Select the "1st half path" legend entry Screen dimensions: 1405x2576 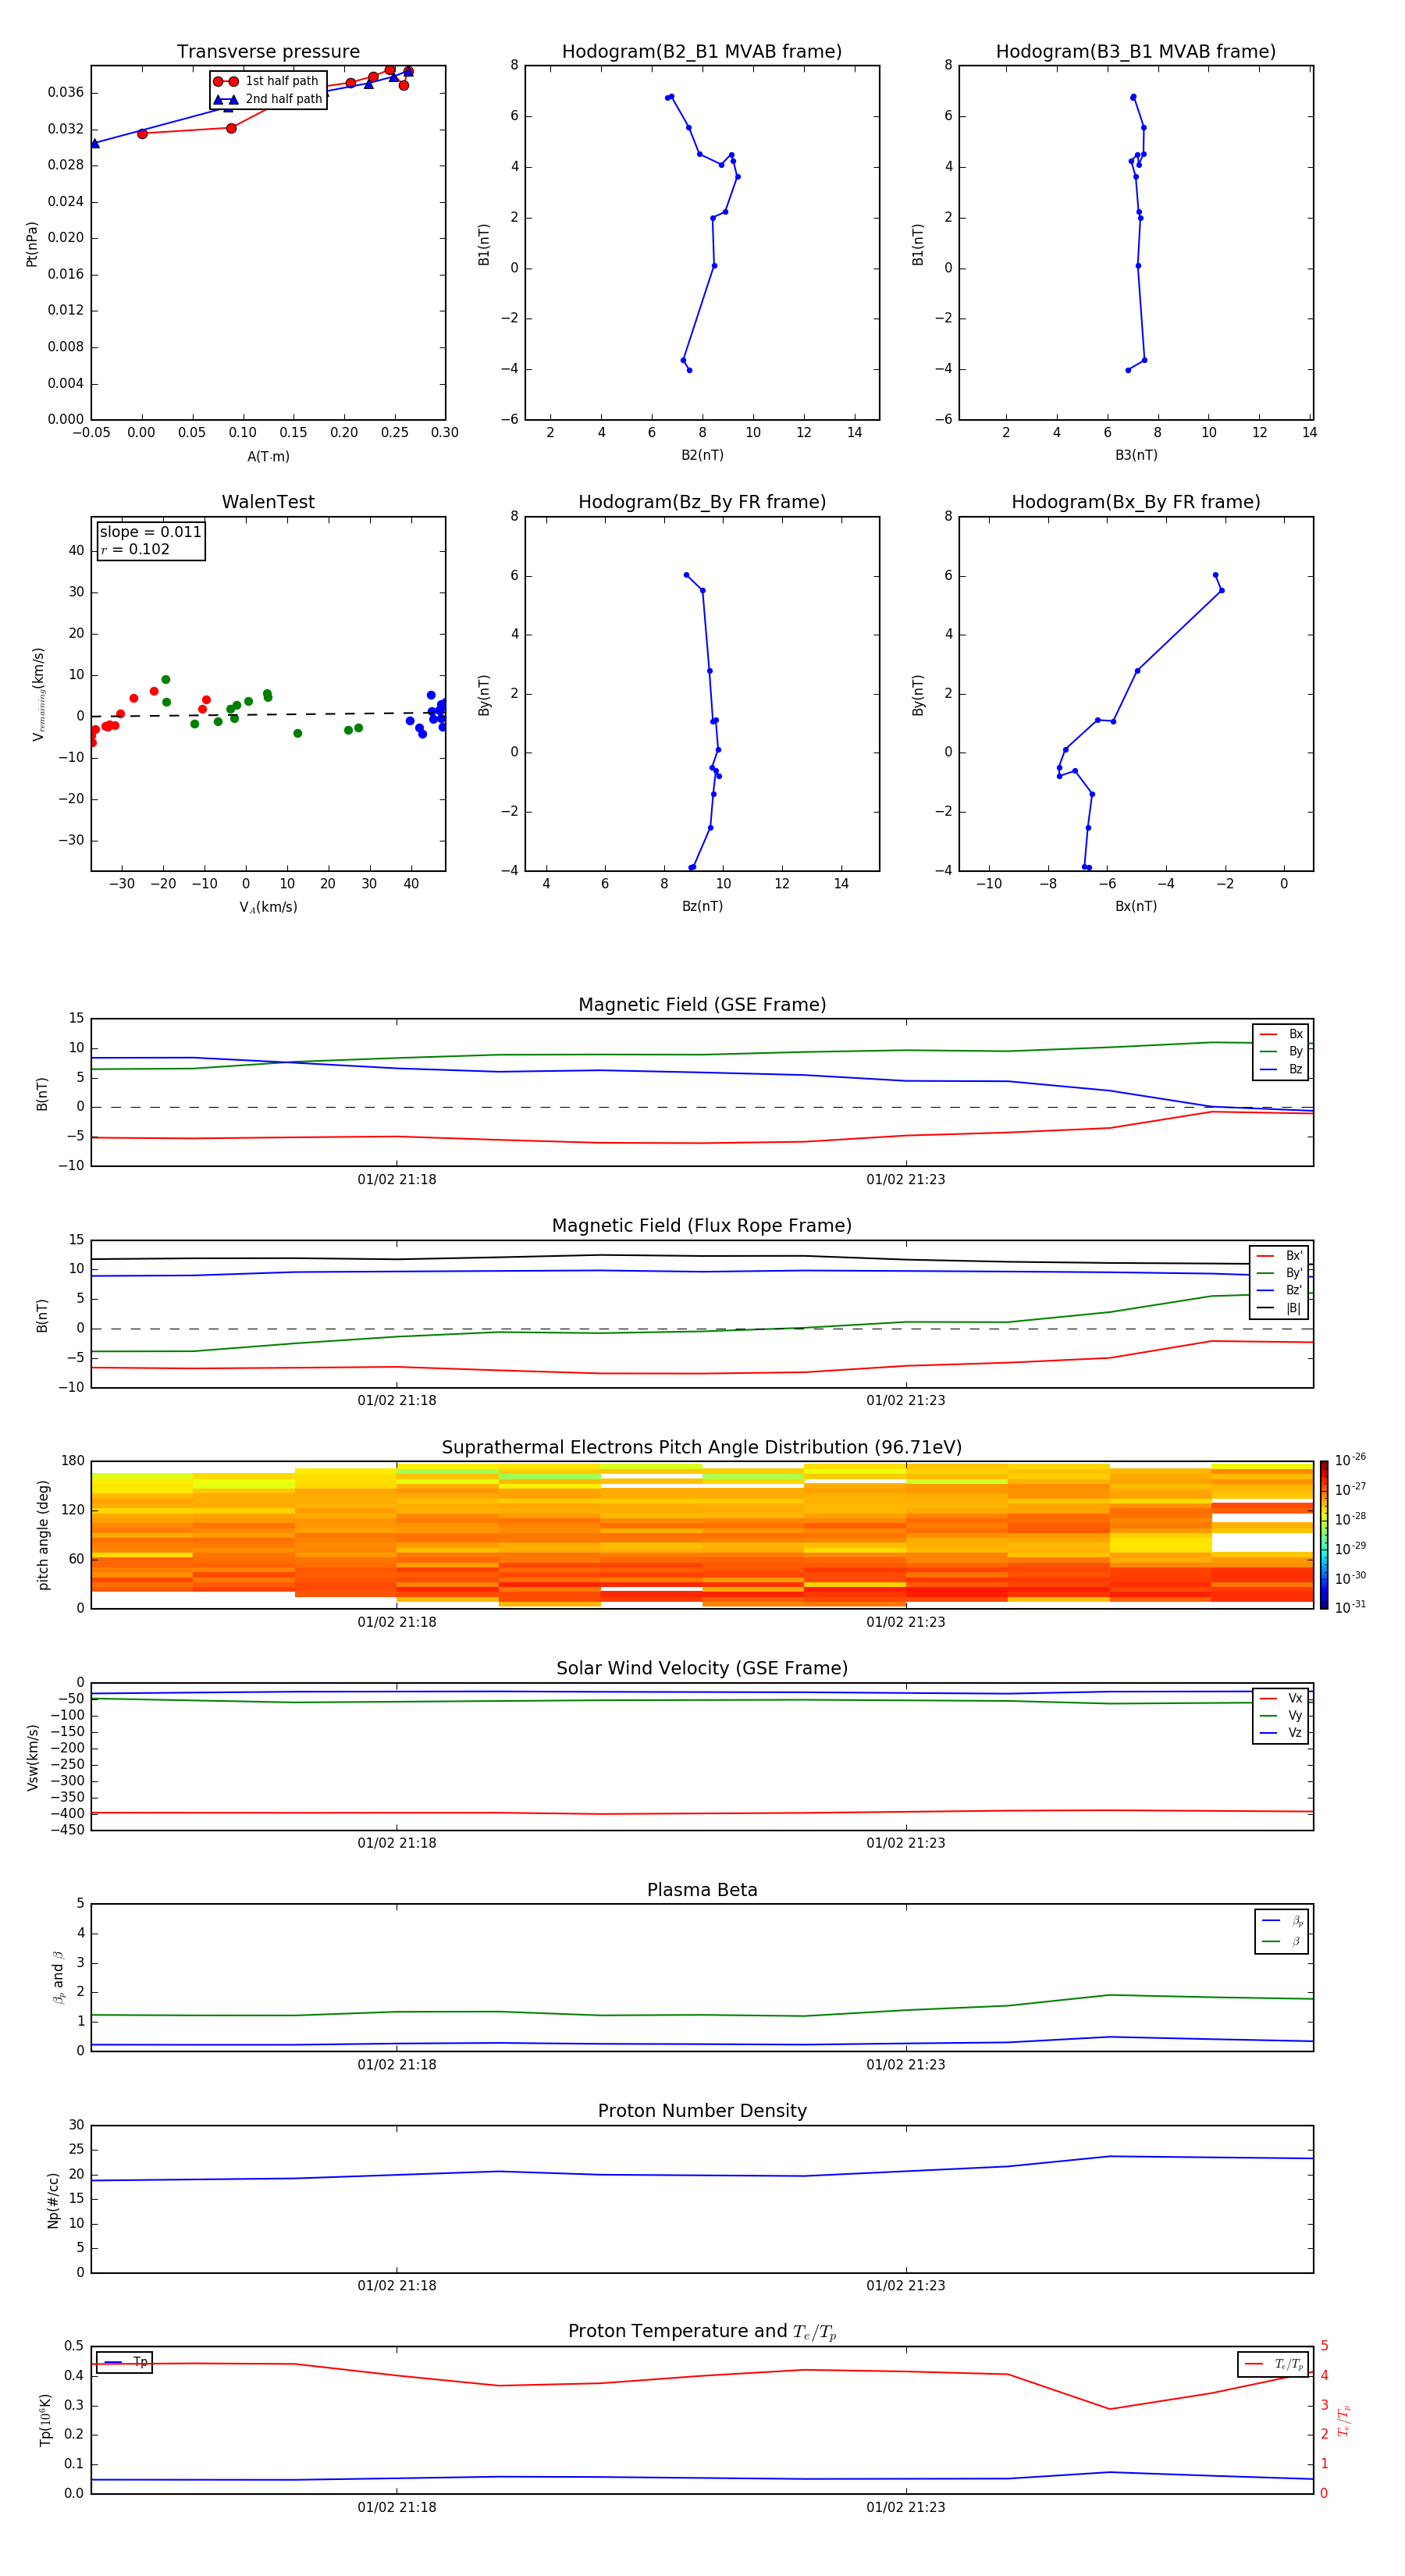point(267,81)
